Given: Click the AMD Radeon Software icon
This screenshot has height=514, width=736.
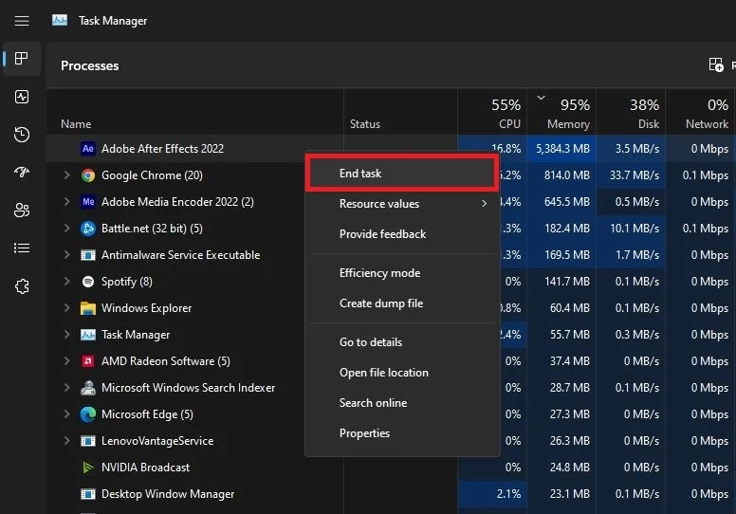Looking at the screenshot, I should pos(88,361).
